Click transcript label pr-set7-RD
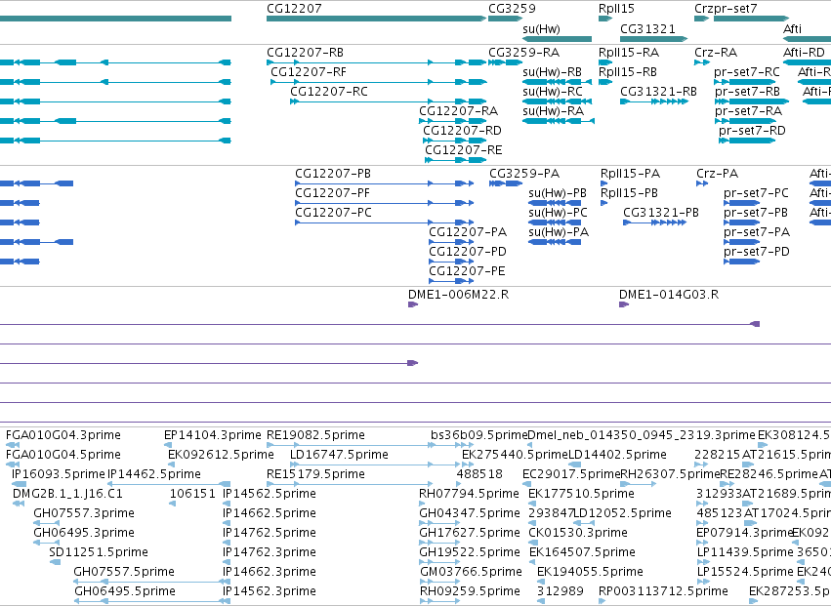This screenshot has height=606, width=831. tap(752, 131)
